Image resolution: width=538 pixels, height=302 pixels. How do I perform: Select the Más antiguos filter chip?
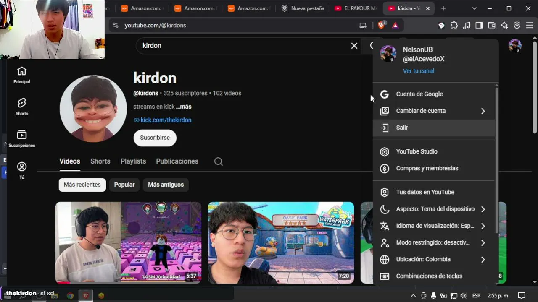tap(166, 185)
